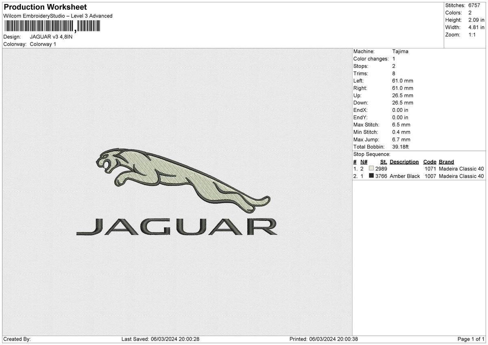Click the Right value 61.0 mm
The width and height of the screenshot is (488, 345).
point(403,88)
